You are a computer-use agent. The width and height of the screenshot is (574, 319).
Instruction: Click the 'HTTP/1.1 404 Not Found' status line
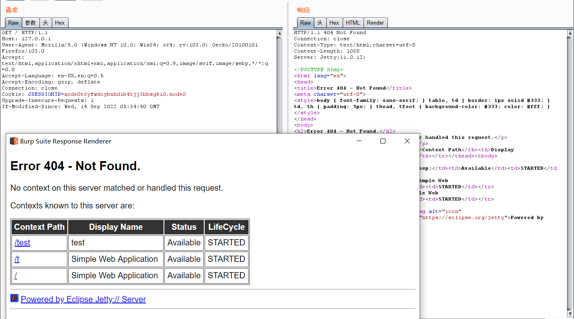pos(330,32)
